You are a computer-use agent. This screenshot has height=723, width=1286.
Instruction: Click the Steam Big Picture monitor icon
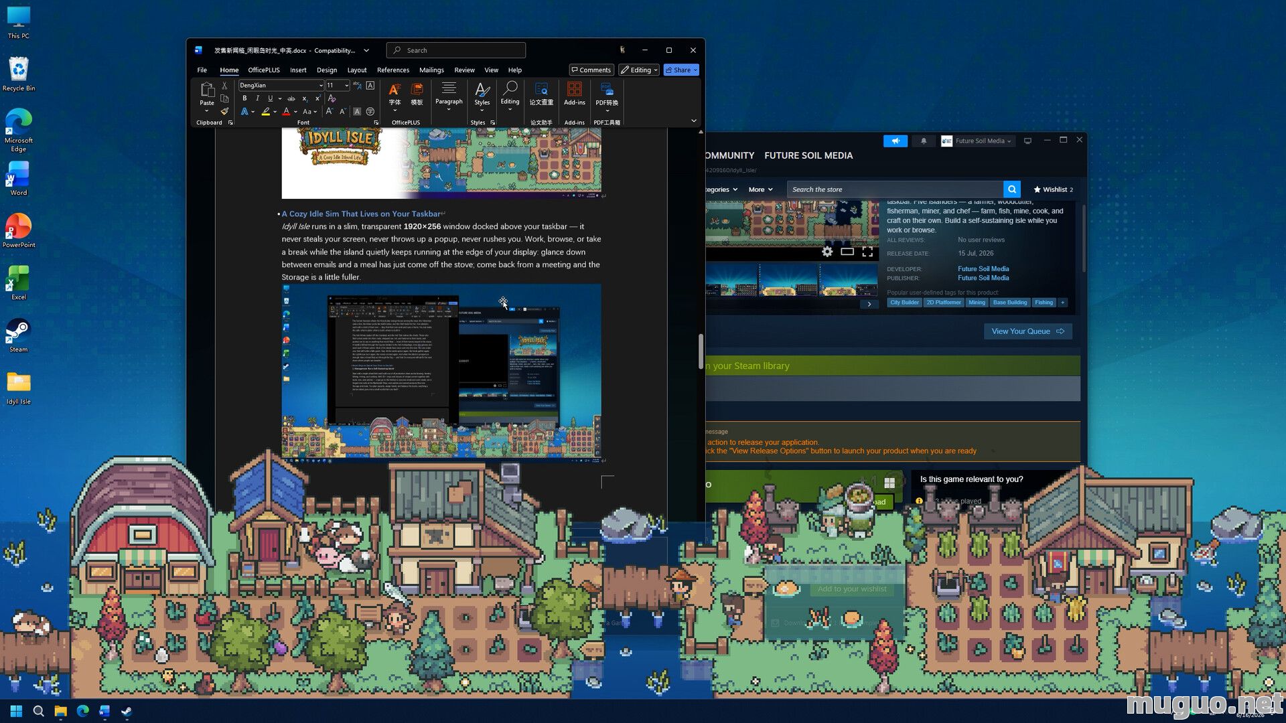point(1027,141)
